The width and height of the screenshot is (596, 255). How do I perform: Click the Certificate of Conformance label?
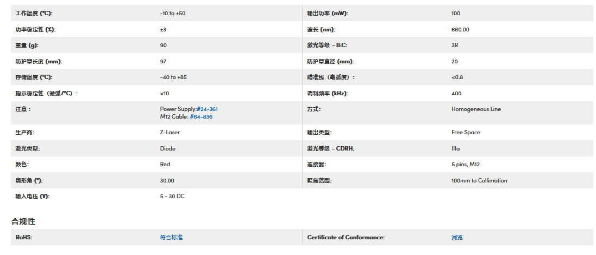pos(346,238)
